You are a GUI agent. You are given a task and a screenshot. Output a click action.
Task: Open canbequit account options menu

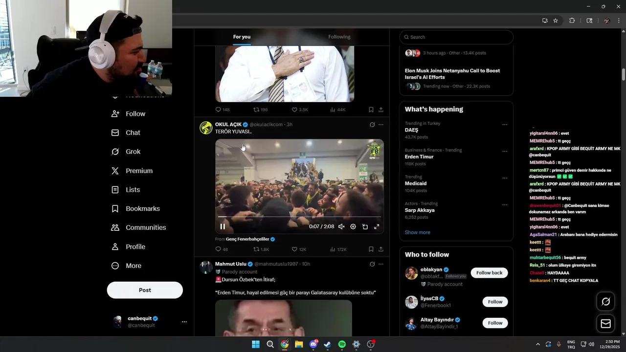coord(184,322)
